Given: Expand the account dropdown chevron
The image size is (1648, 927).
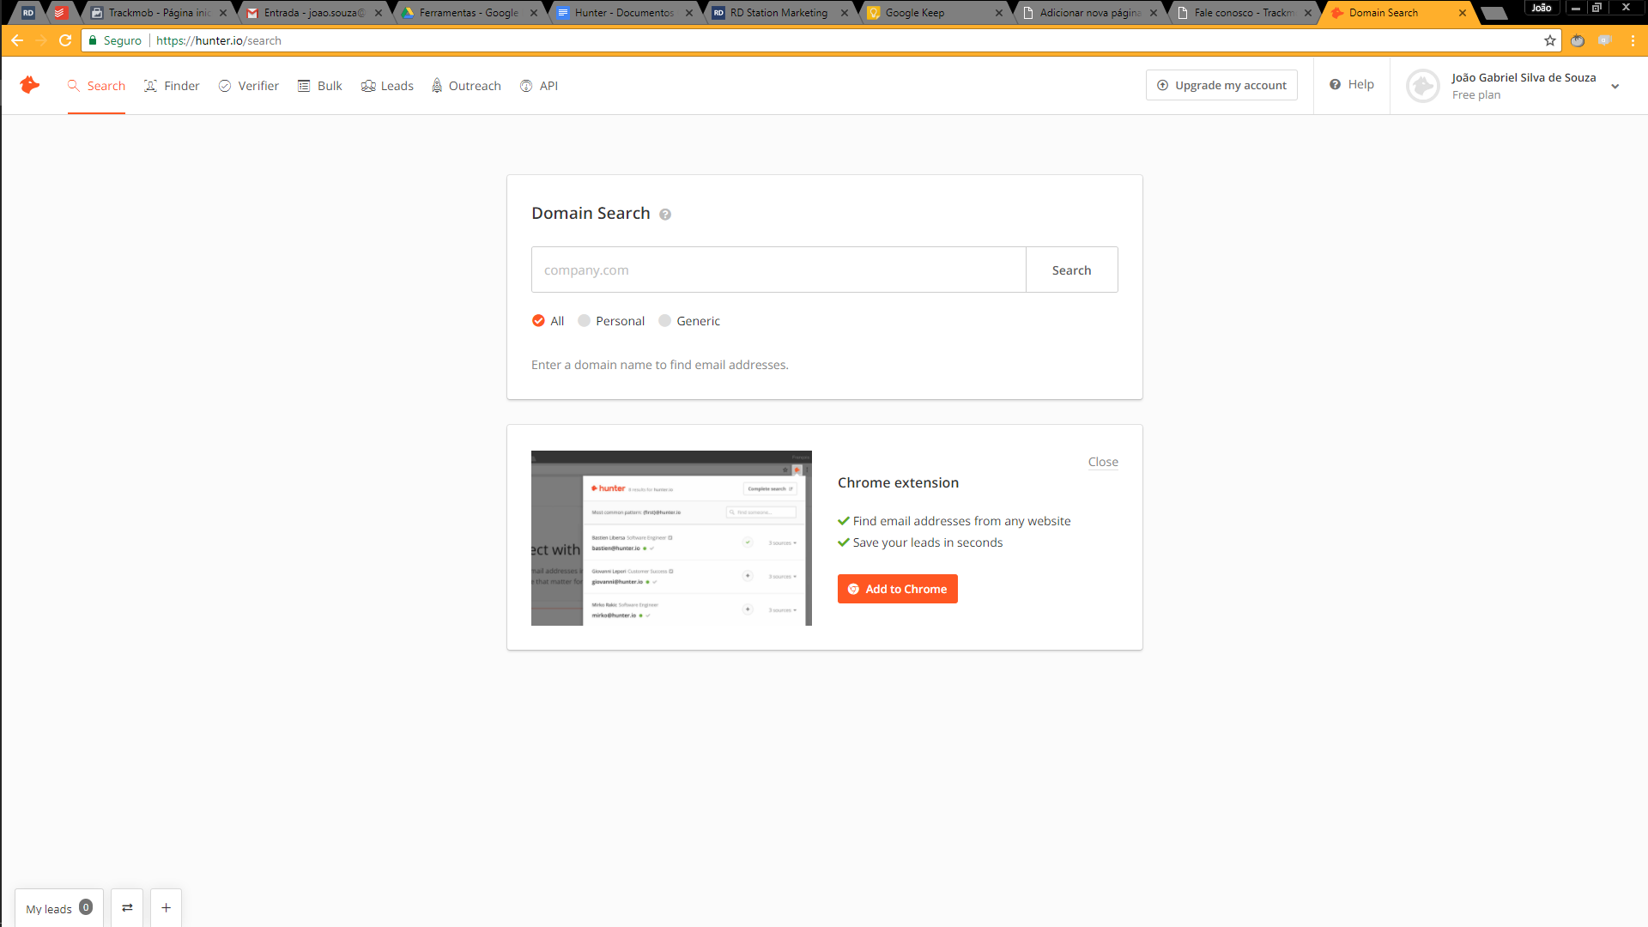Looking at the screenshot, I should tap(1615, 86).
